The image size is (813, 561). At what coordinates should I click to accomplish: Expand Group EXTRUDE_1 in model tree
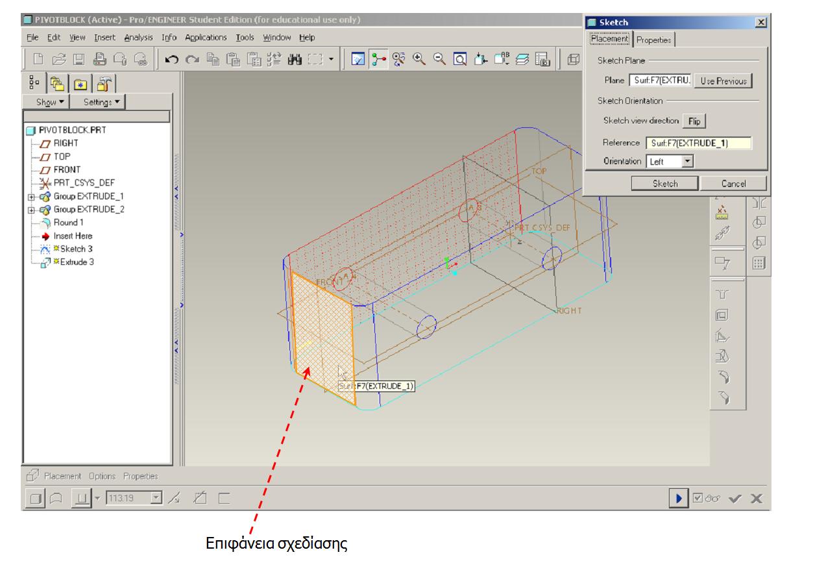pyautogui.click(x=31, y=196)
